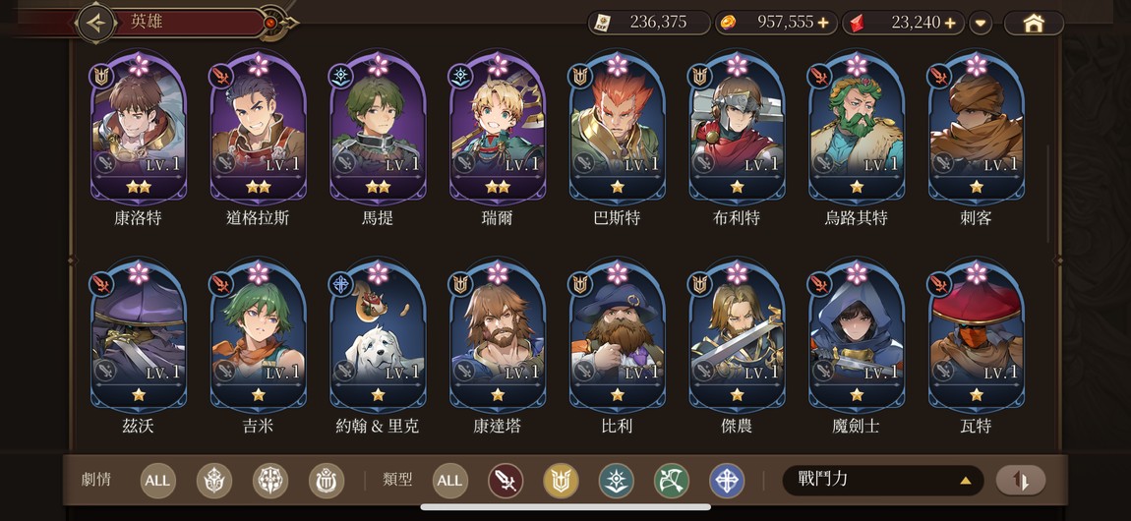Toggle the second 劇情 shield emblem filter
The width and height of the screenshot is (1131, 521).
point(270,481)
